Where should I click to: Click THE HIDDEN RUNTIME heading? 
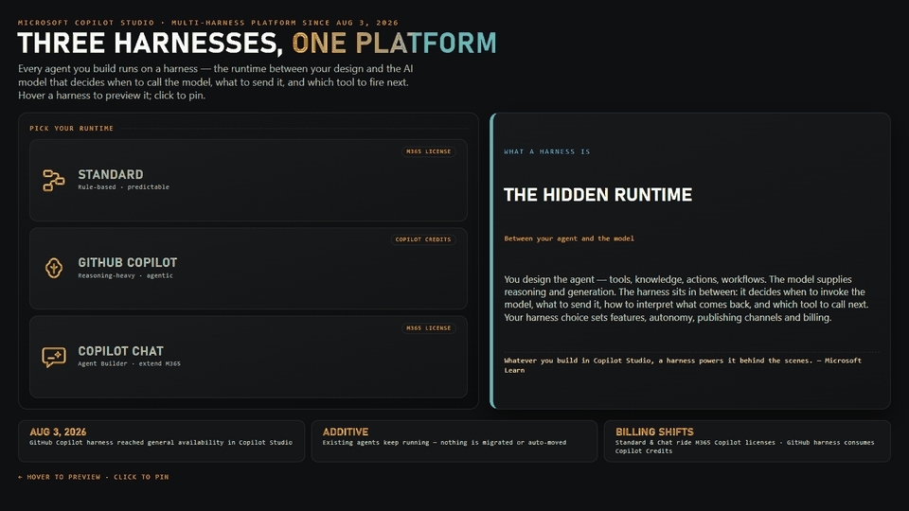597,195
